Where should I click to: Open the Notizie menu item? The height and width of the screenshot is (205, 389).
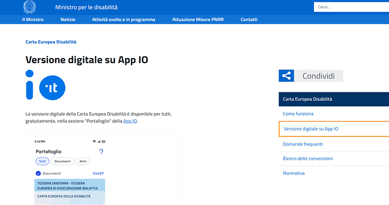point(68,20)
